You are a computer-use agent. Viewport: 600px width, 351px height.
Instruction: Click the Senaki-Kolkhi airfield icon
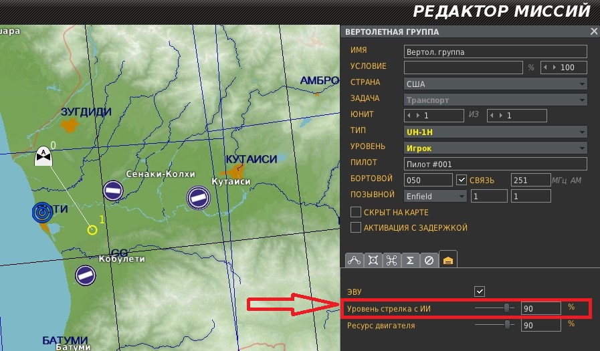[113, 191]
